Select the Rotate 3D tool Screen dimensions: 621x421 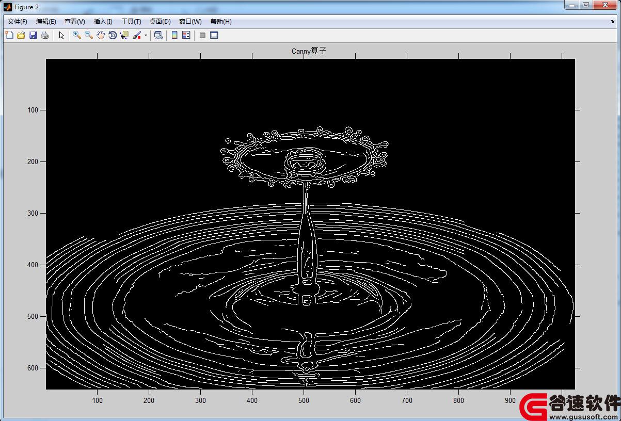113,35
